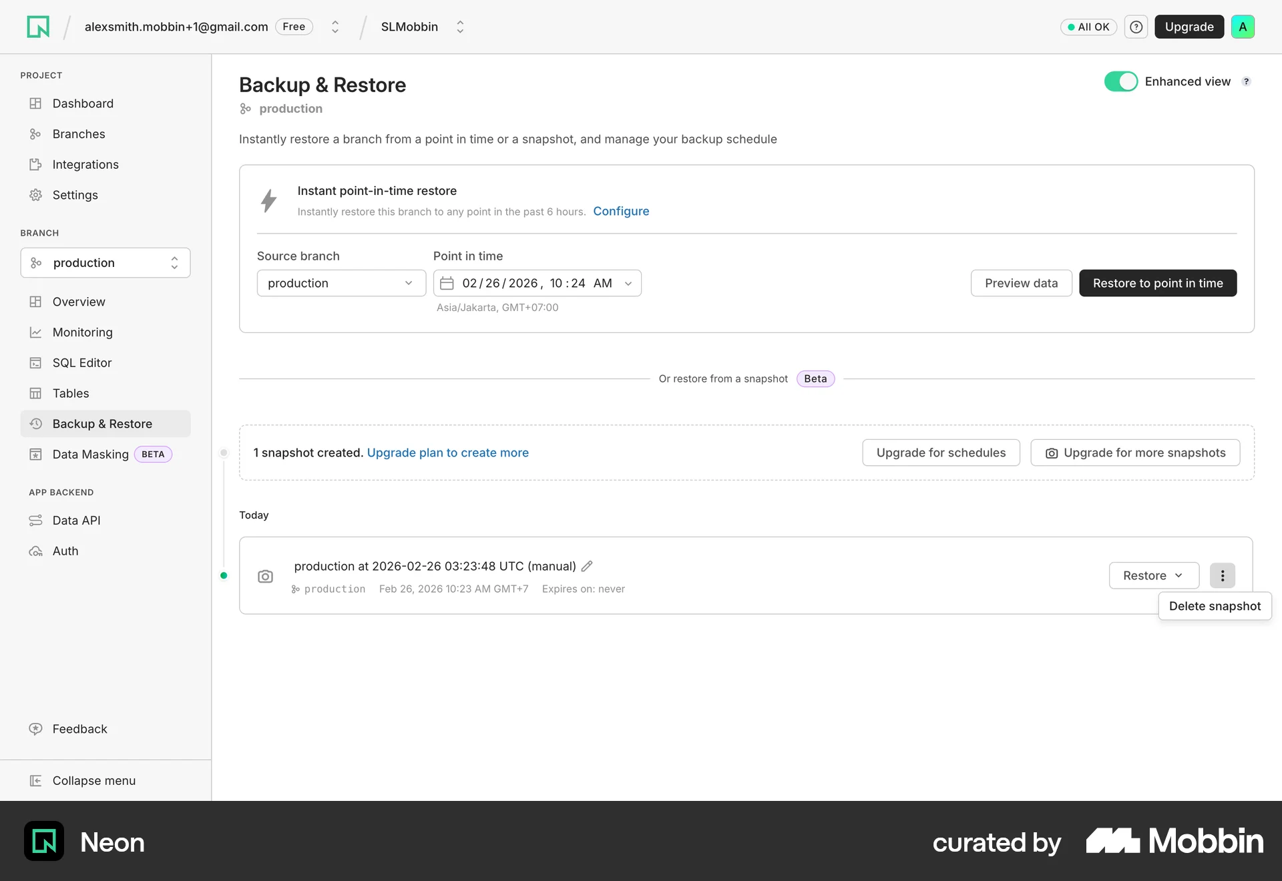The width and height of the screenshot is (1282, 881).
Task: Open the user avatar A menu
Action: coord(1243,27)
